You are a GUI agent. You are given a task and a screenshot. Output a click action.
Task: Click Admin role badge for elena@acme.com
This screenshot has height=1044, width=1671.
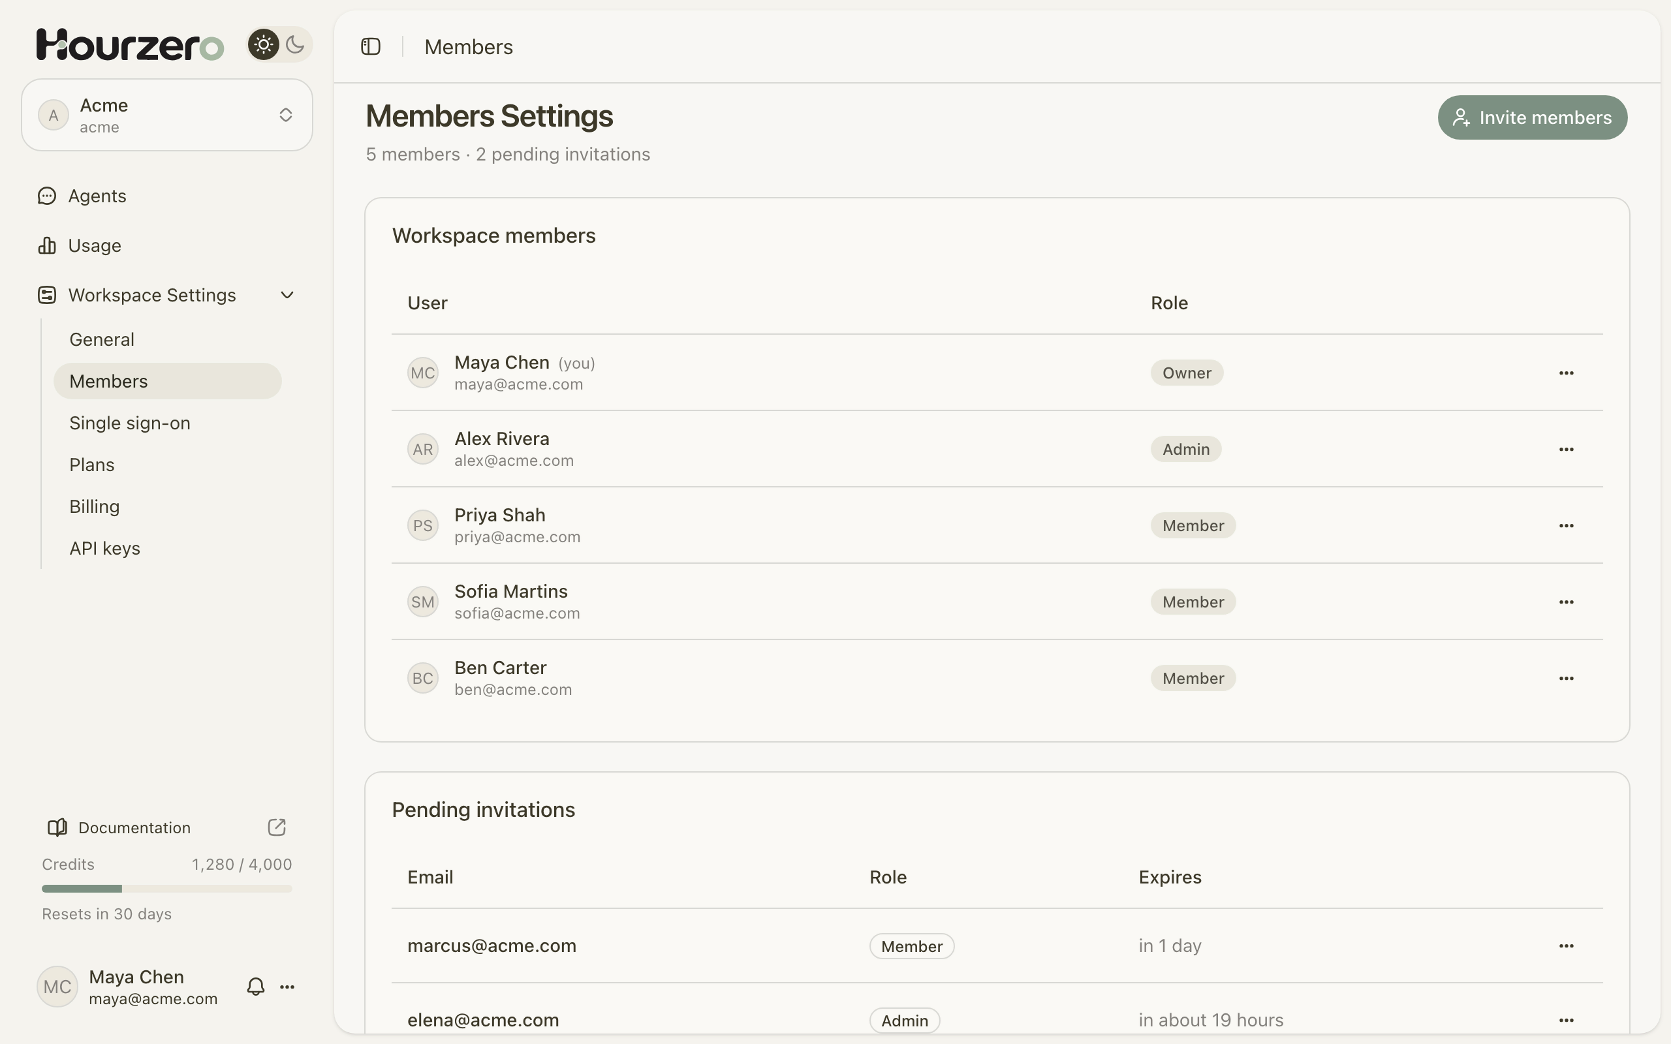click(905, 1021)
